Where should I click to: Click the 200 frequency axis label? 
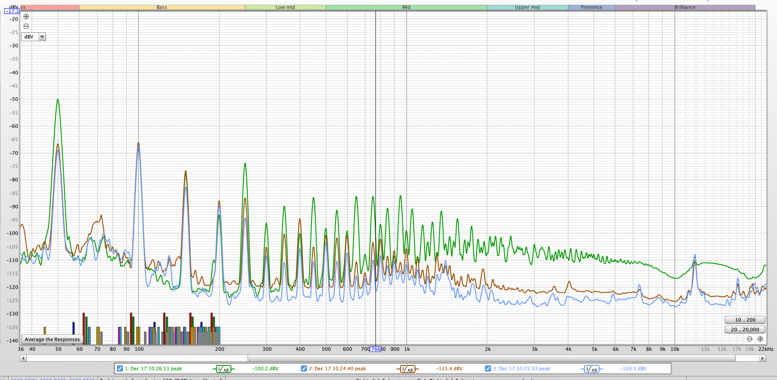click(x=219, y=349)
